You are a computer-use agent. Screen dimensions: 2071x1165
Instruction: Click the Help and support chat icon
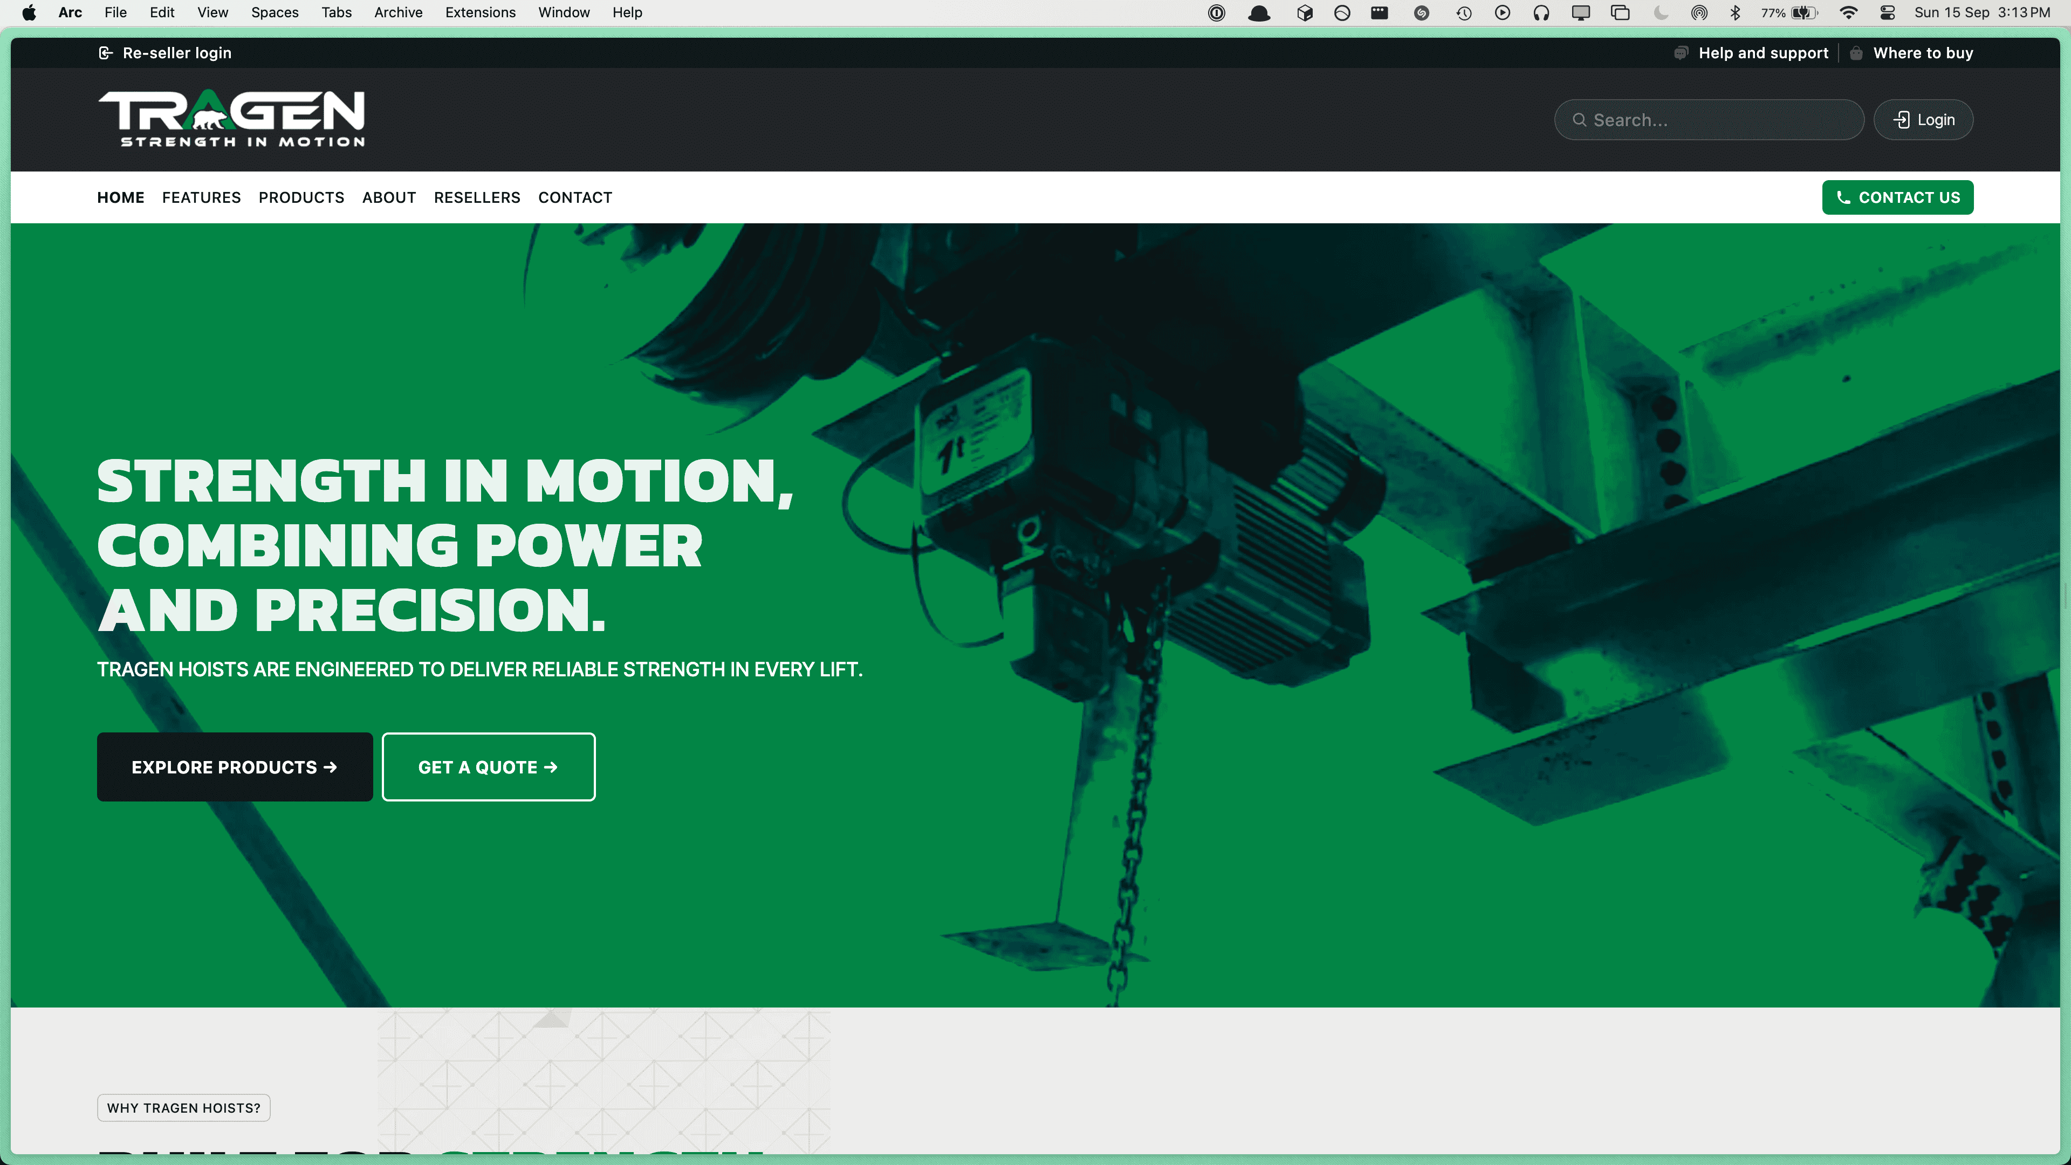(x=1681, y=53)
